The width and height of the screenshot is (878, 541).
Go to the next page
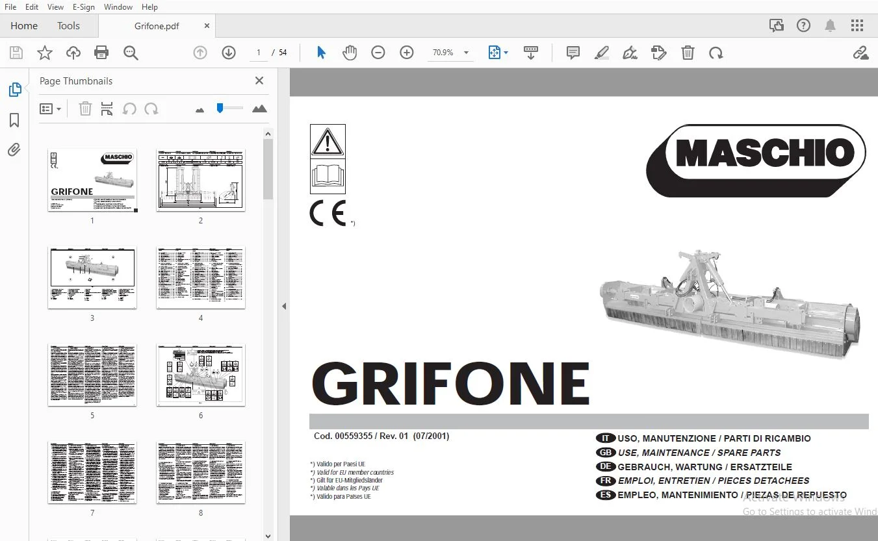[x=229, y=53]
